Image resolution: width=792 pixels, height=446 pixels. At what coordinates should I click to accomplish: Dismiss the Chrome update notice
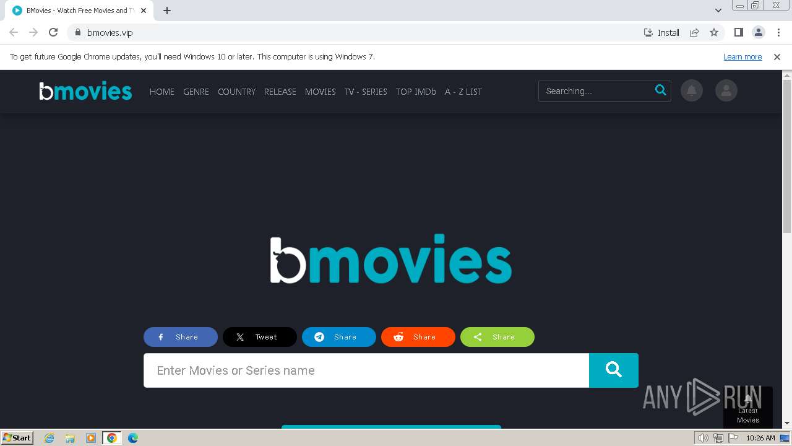777,56
